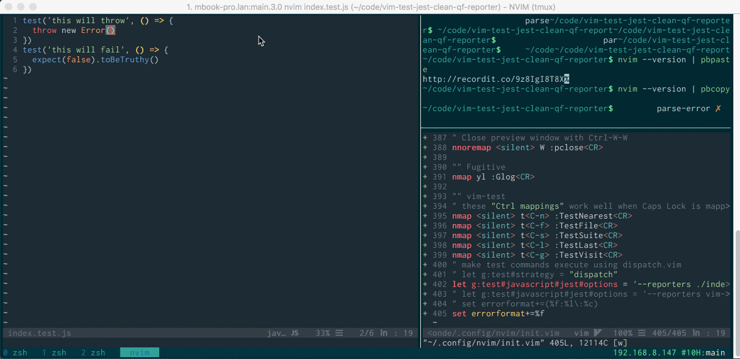
Task: Click the index.test.js statusline filename
Action: click(x=40, y=333)
